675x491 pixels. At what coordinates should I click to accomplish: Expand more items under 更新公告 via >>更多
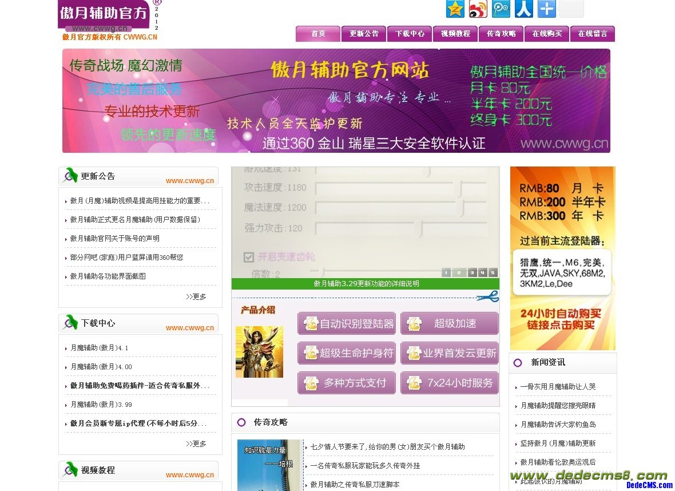point(196,296)
